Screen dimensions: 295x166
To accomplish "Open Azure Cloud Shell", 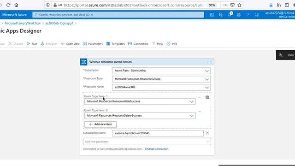I will click(212, 15).
